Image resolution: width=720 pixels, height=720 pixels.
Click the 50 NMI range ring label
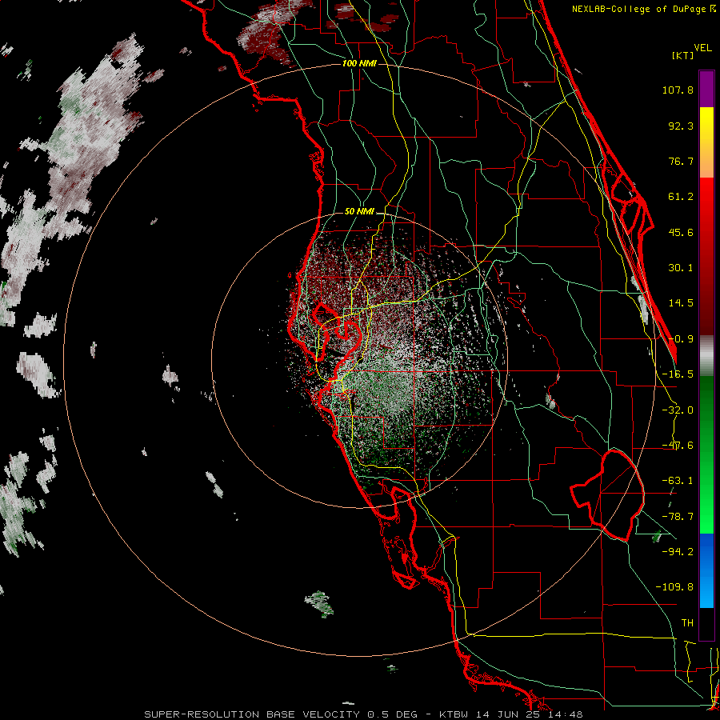[x=359, y=212]
